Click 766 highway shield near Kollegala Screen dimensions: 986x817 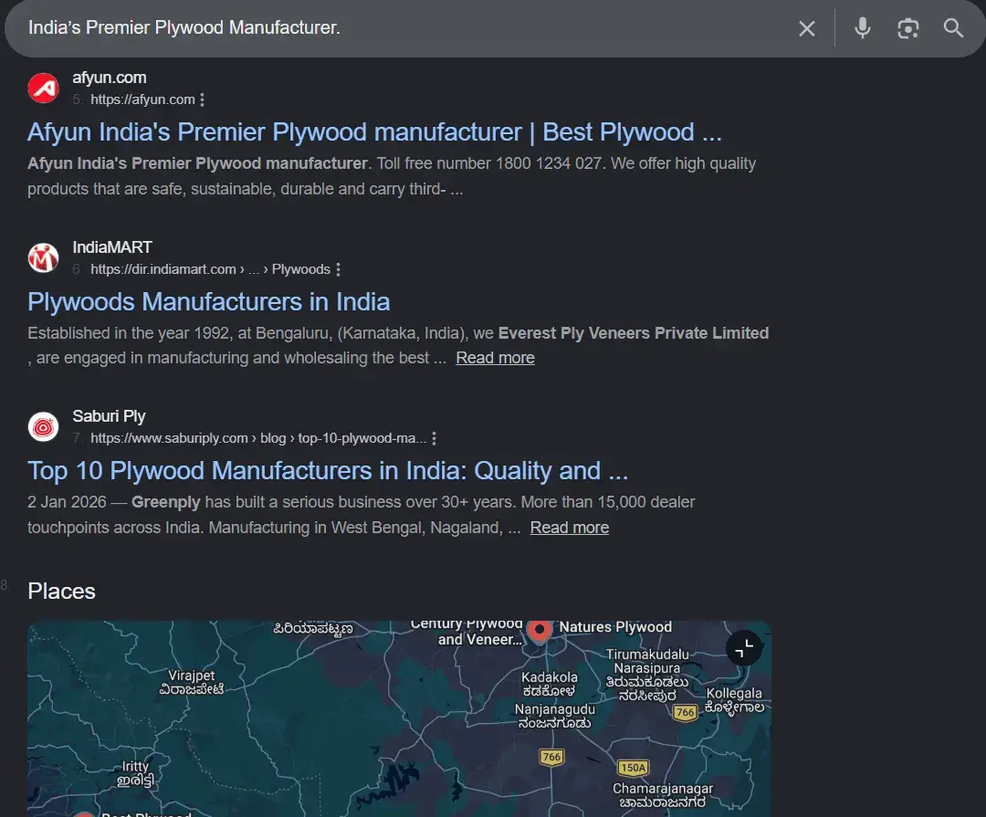click(x=685, y=713)
